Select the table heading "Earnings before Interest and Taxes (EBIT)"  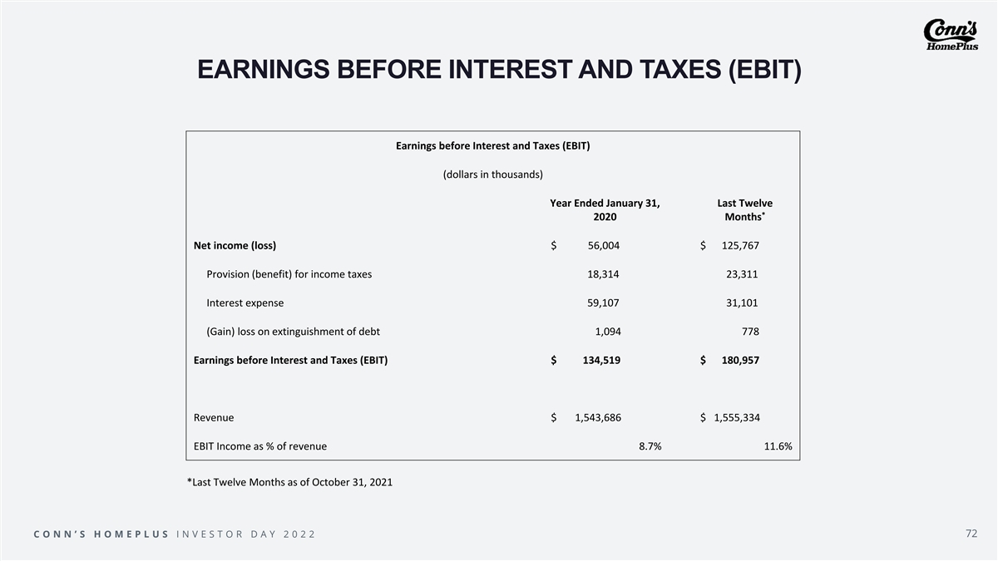coord(493,146)
